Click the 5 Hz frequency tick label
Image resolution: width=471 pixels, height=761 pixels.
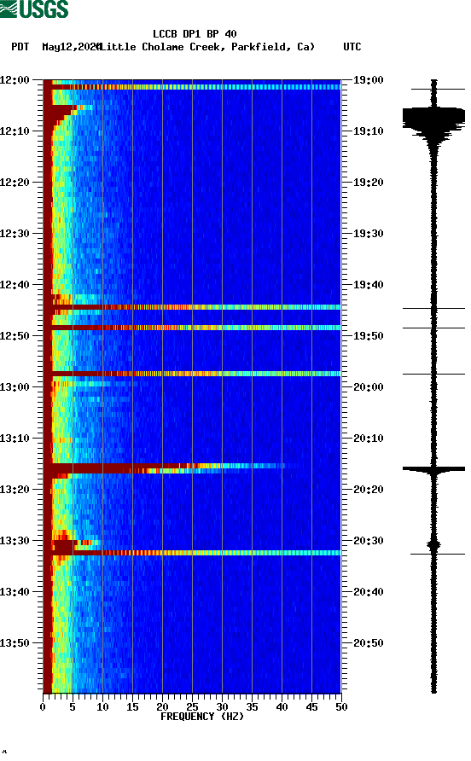click(73, 707)
